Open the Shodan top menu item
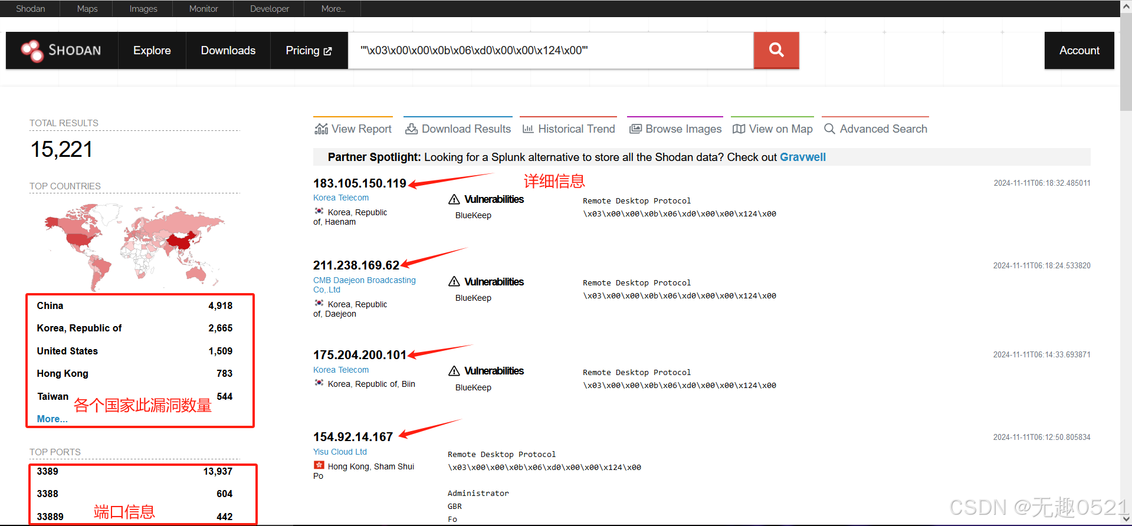This screenshot has height=526, width=1132. (x=31, y=9)
